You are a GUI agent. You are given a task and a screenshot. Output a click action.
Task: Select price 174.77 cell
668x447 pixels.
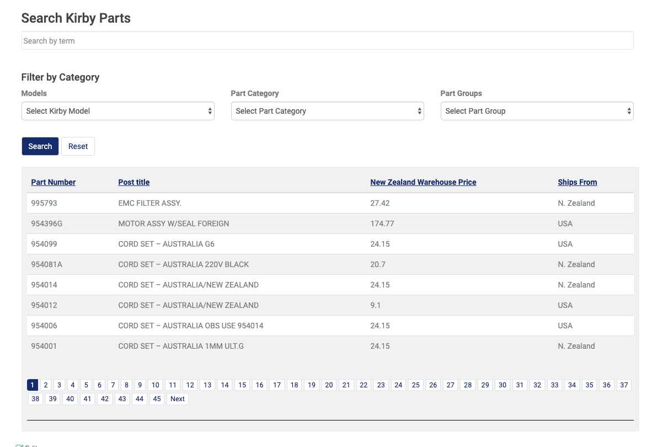point(382,223)
